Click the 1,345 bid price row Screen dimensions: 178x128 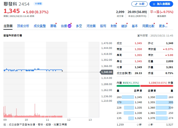coord(129,97)
